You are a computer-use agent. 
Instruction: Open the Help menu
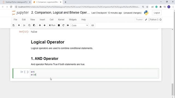coord(83,20)
